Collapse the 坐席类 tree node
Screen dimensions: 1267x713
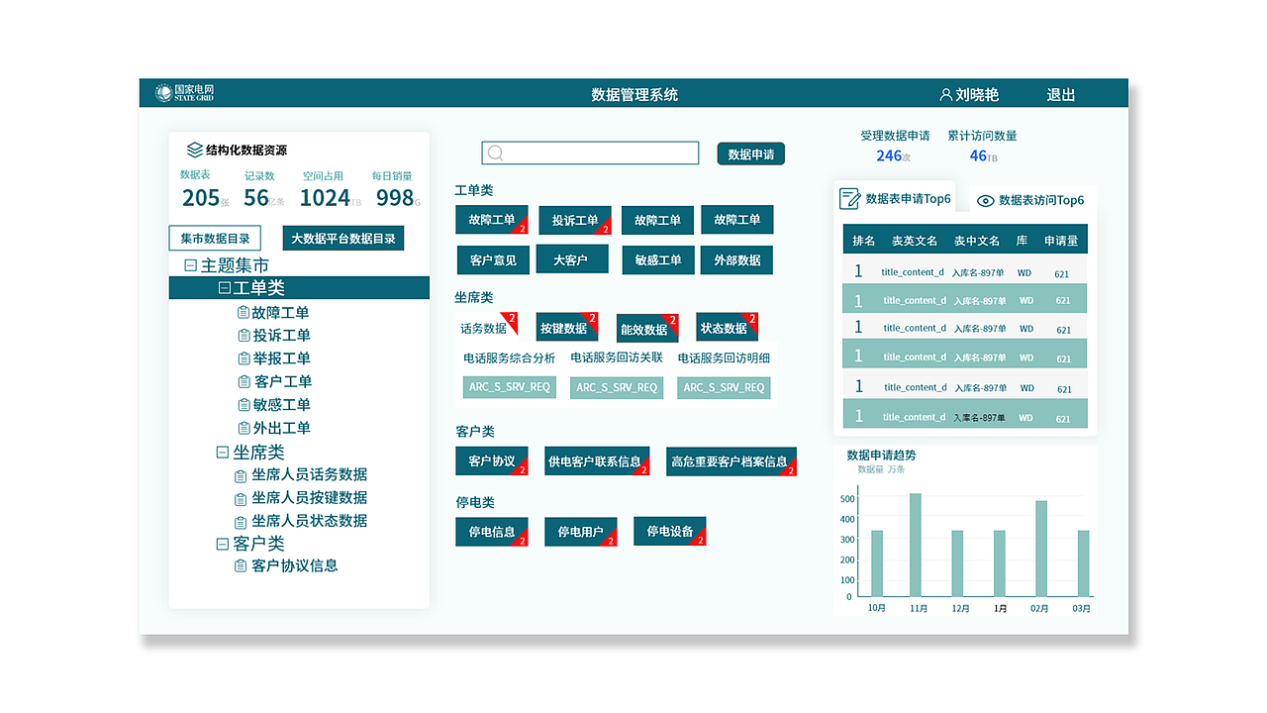(x=223, y=451)
